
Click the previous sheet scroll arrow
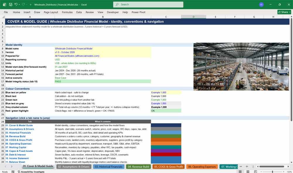coord(6,167)
